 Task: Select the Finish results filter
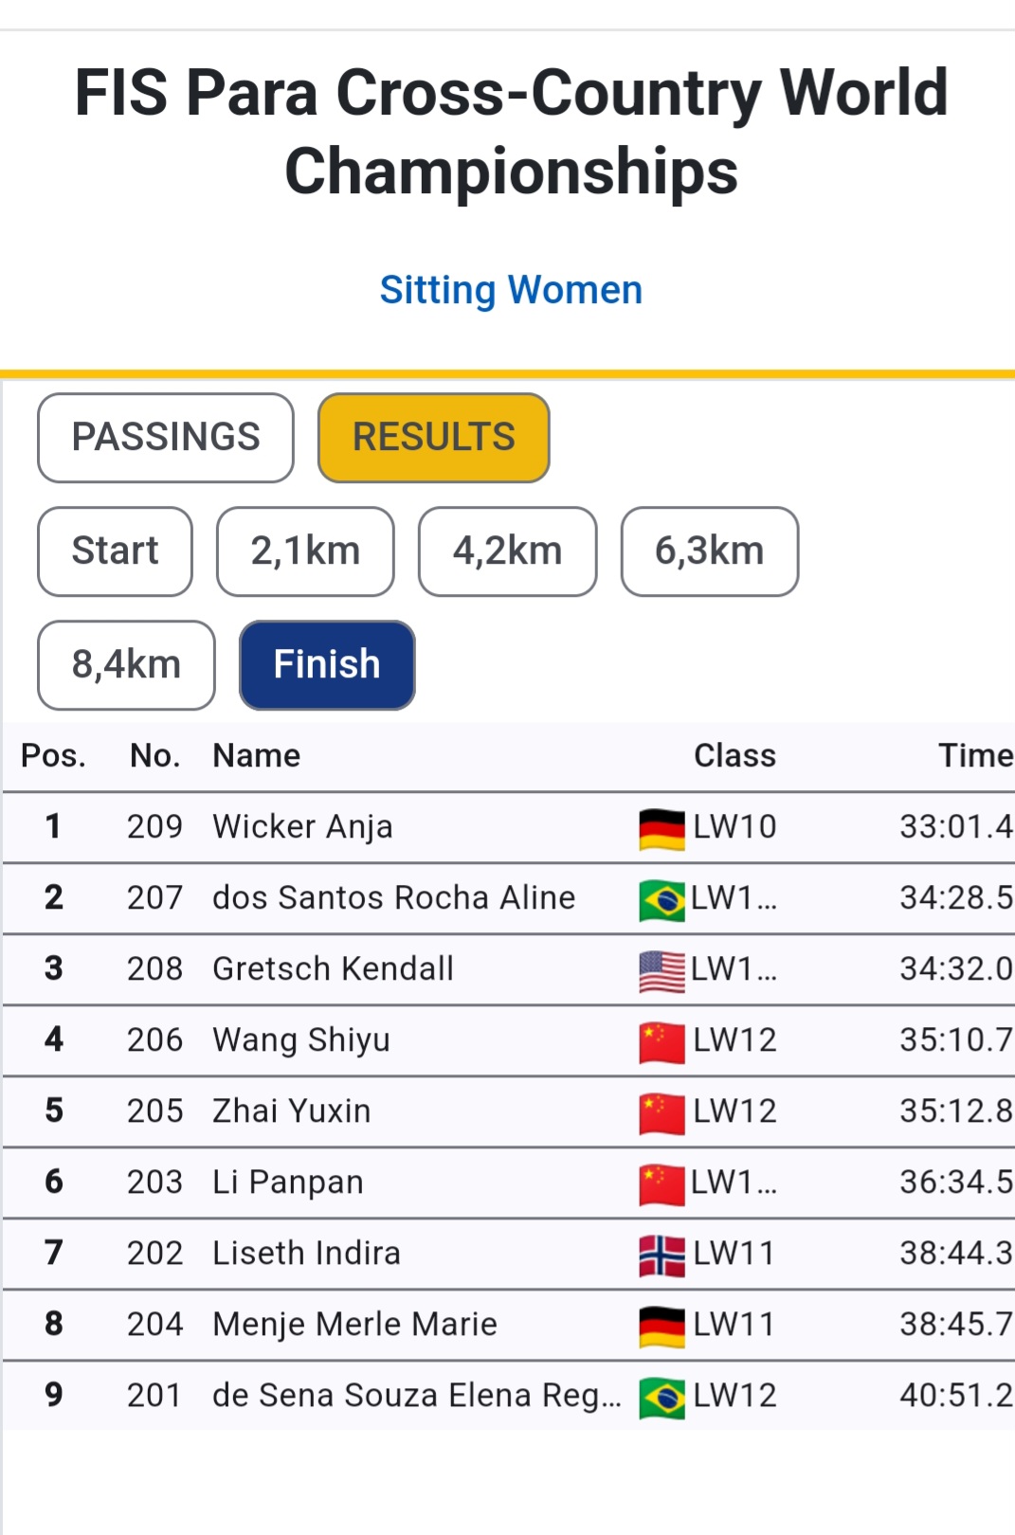[327, 665]
